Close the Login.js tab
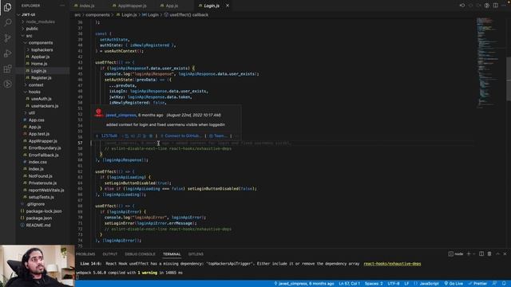Screen dimensions: 511x287 point(228,6)
